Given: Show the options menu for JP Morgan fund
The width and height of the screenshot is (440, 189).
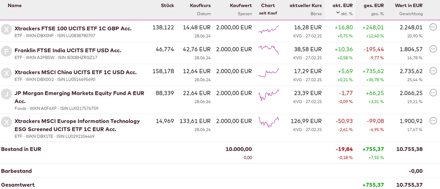Looking at the screenshot, I should pyautogui.click(x=433, y=93).
